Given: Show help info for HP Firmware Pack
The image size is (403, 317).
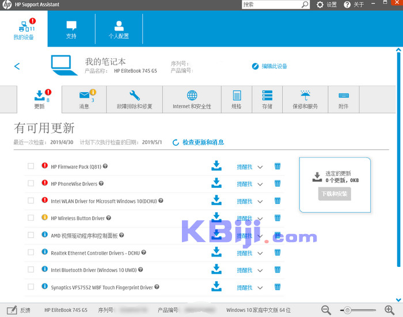Looking at the screenshot, I should (x=105, y=166).
